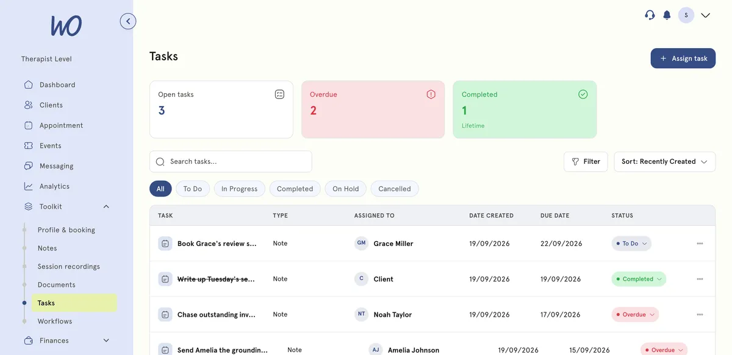Filter tasks by Cancelled
The width and height of the screenshot is (732, 355).
click(x=395, y=189)
